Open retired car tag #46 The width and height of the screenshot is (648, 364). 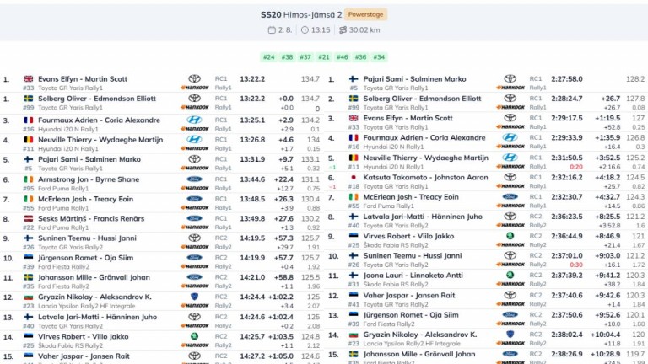(x=343, y=57)
